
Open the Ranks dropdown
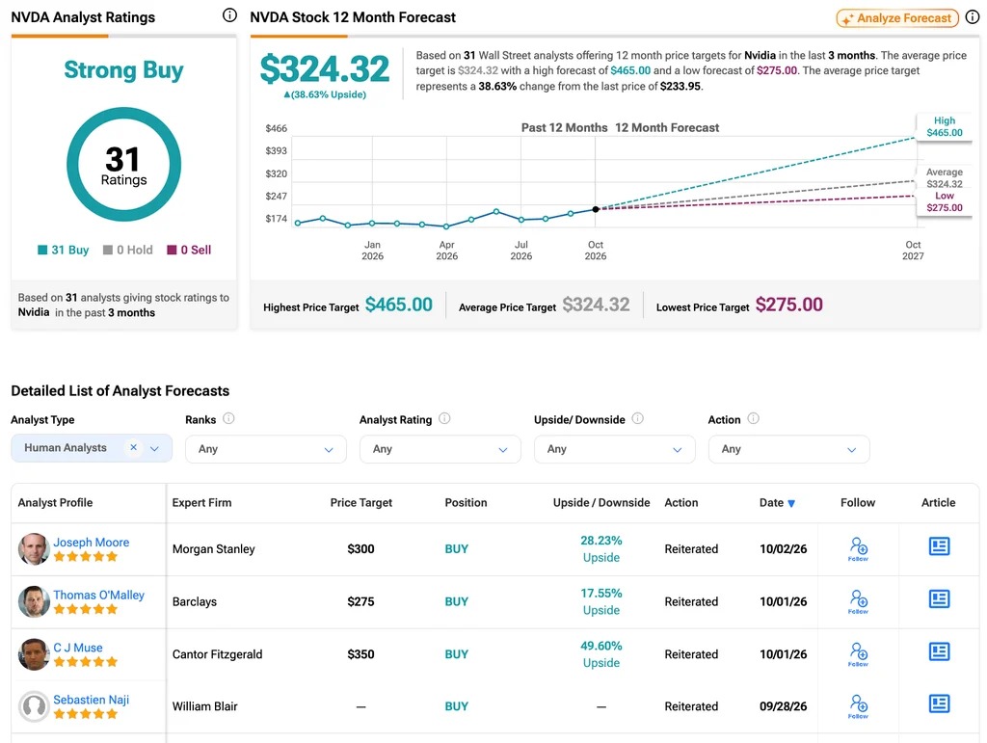[x=266, y=449]
